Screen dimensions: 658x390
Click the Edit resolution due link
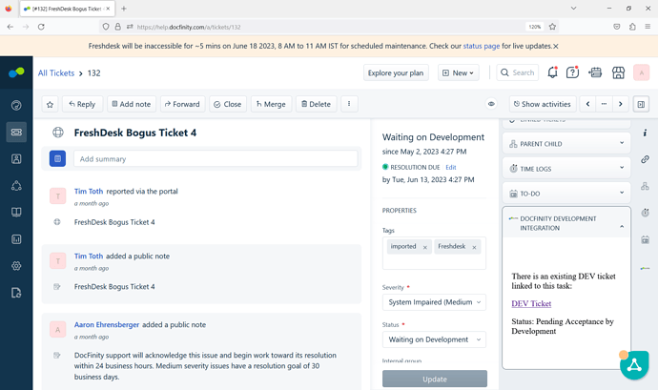pyautogui.click(x=451, y=167)
